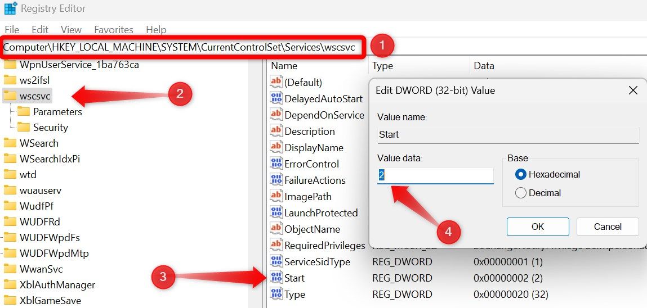Open the File menu
This screenshot has width=647, height=308.
pyautogui.click(x=12, y=30)
